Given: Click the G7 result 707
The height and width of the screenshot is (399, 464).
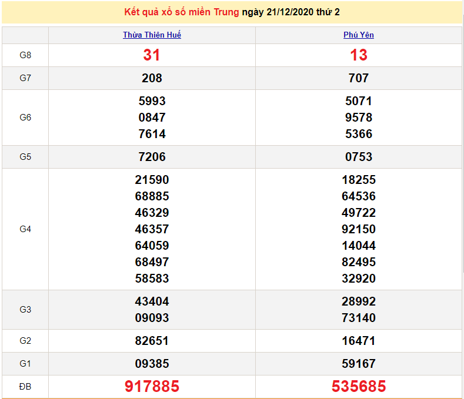Looking at the screenshot, I should (x=359, y=78).
